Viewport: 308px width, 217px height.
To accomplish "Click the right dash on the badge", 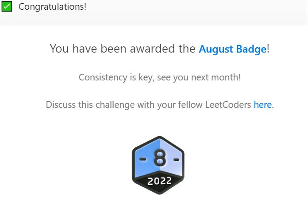I will (x=175, y=158).
